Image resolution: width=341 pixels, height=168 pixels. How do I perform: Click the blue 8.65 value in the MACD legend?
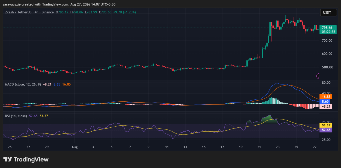57,84
